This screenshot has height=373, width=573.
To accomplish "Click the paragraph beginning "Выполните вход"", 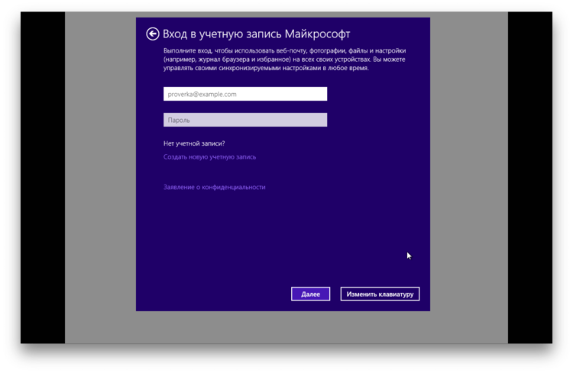I will click(x=284, y=59).
